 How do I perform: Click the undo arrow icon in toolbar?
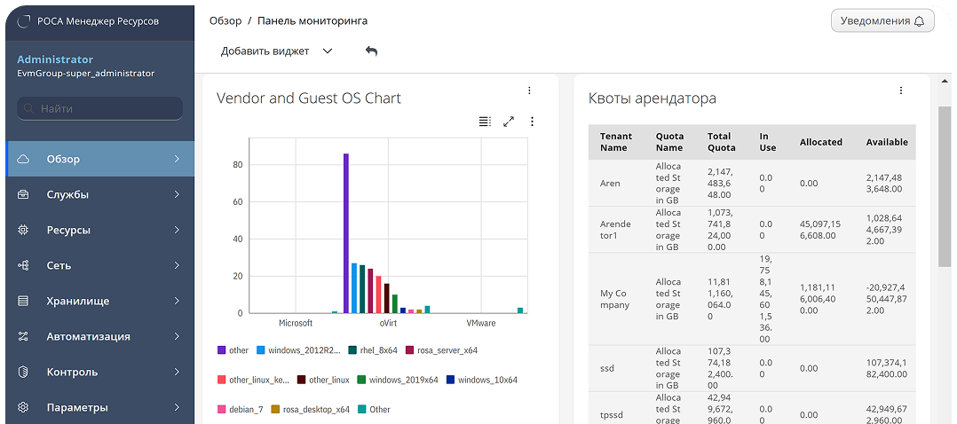coord(371,51)
